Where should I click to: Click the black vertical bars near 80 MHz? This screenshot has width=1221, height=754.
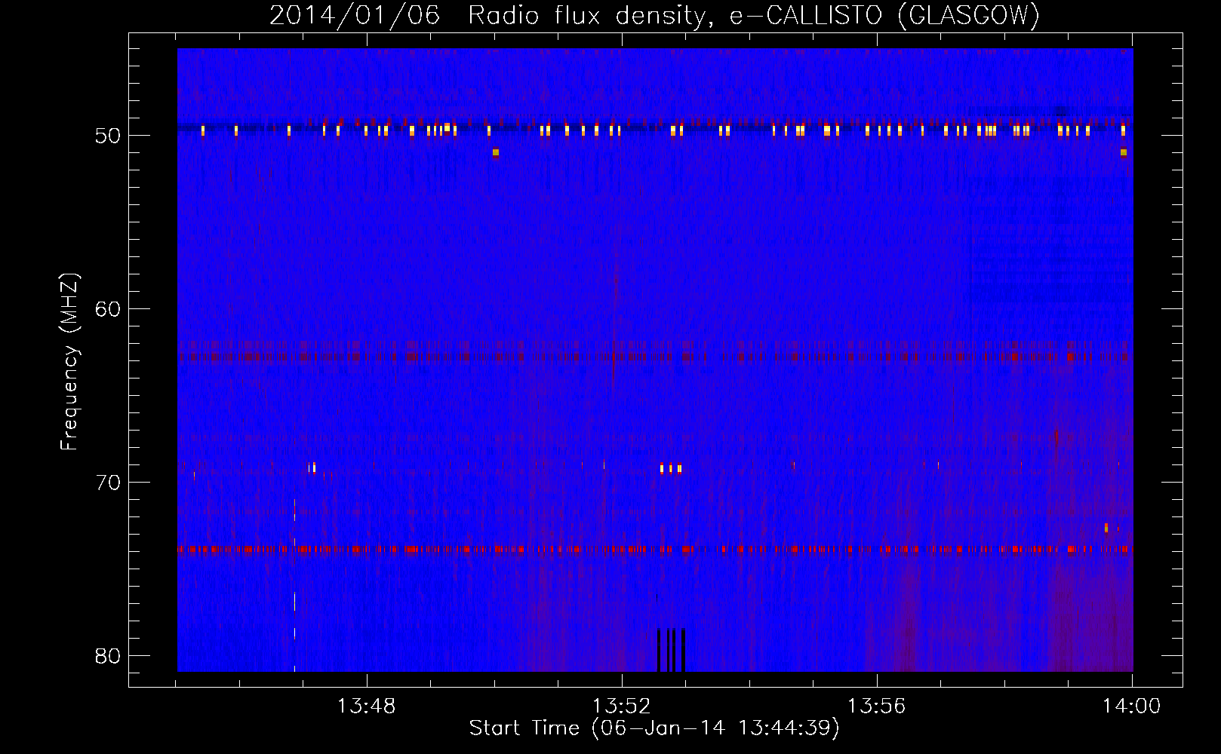coord(671,650)
